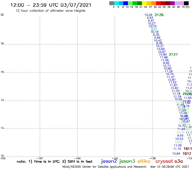The image size is (192, 169).
Task: Click the pink legend color swatch
Action: click(182, 3)
